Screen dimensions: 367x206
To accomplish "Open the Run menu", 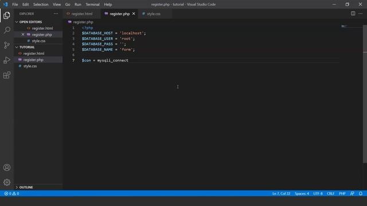I will click(x=78, y=5).
